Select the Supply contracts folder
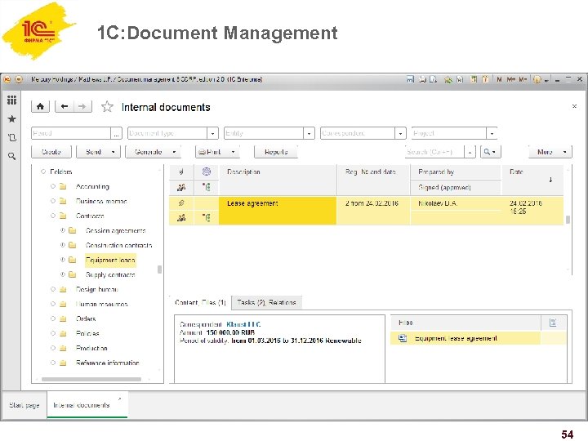Viewport: 588px width, 441px height. (110, 274)
